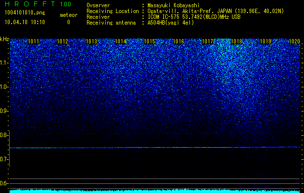Image resolution: width=304 pixels, height=193 pixels.
Task: Click the Ovserver label
Action: click(x=98, y=5)
